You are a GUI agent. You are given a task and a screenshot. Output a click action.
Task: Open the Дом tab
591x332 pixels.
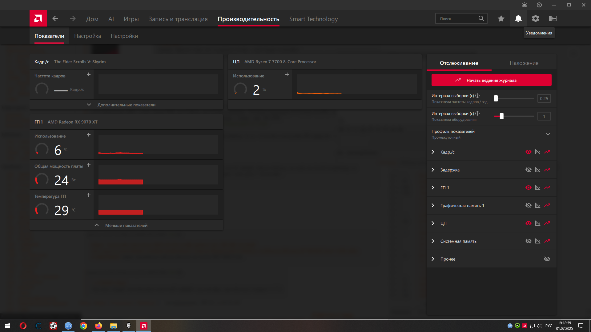[x=92, y=19]
